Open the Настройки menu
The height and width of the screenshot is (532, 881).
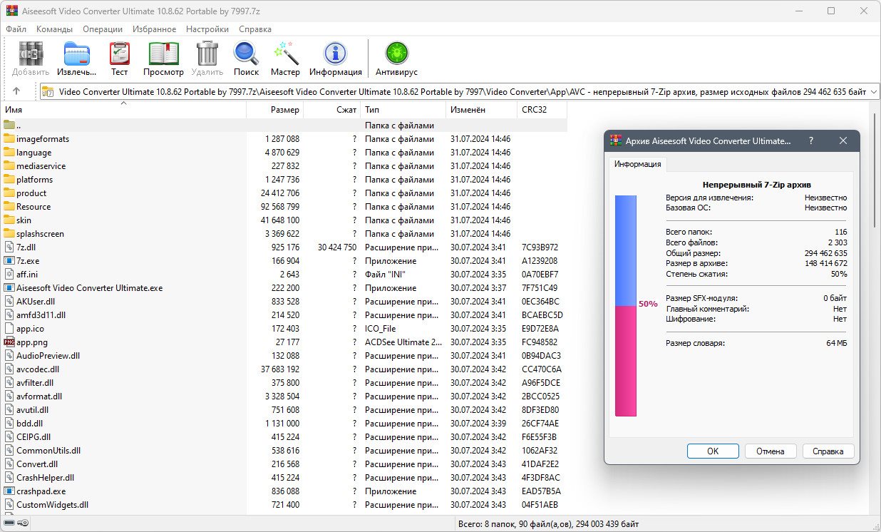pos(207,29)
